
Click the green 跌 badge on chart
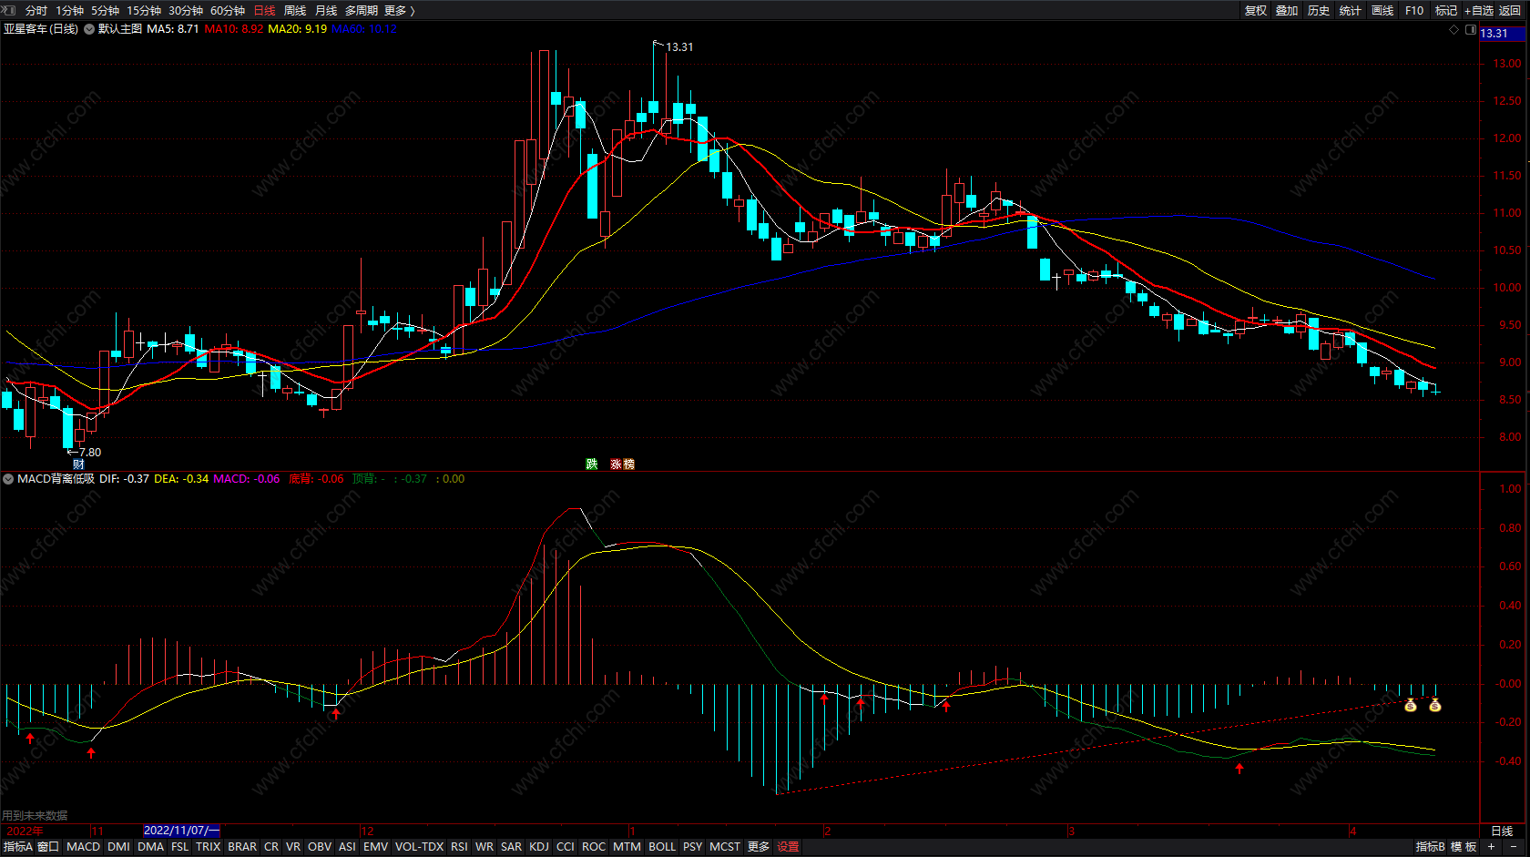tap(592, 464)
